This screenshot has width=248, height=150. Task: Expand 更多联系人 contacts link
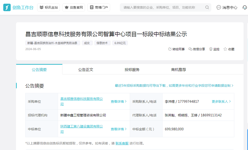(221, 102)
